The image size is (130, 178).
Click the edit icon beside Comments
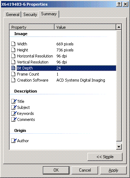(14, 119)
